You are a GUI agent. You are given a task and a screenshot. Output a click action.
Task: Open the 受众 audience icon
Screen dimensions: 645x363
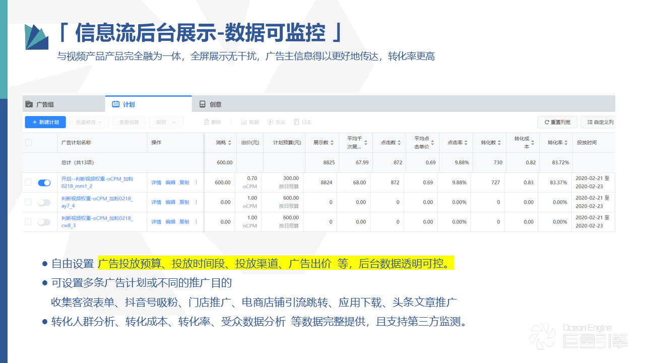[x=270, y=122]
